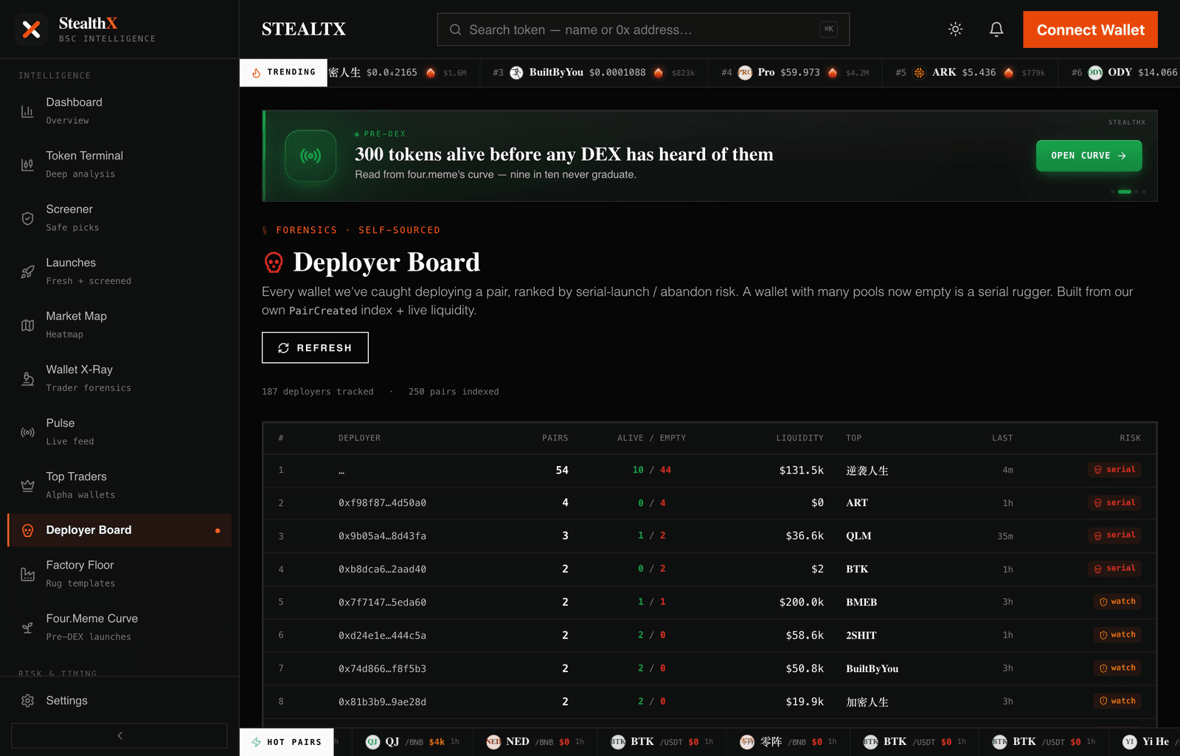Click QJ token icon in hot pairs

[372, 742]
